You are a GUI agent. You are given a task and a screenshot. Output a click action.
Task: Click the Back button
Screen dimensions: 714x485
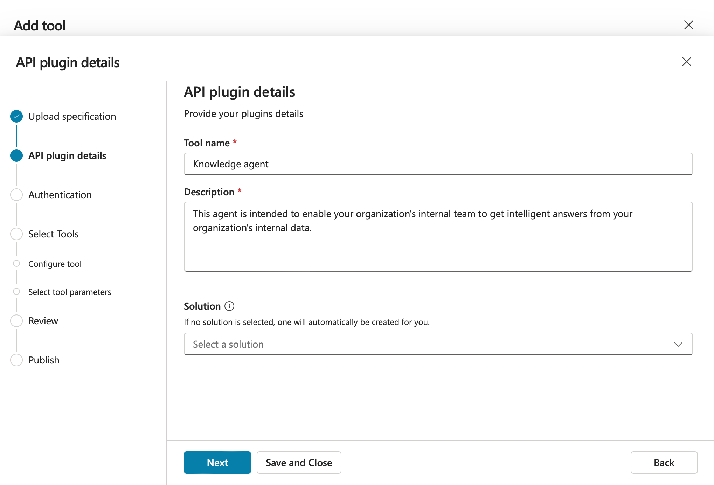664,462
